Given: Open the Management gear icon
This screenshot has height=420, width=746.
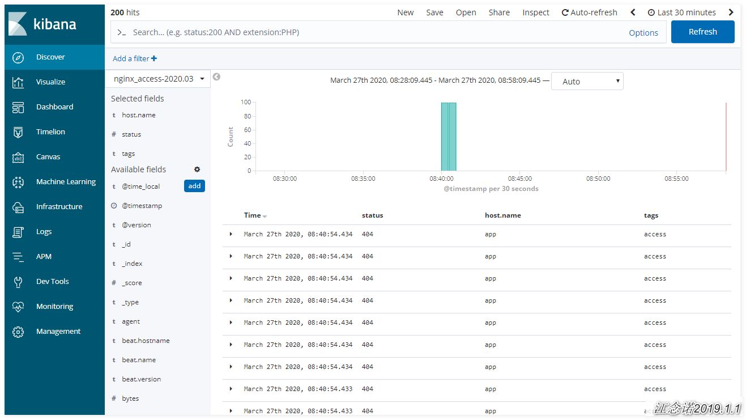Looking at the screenshot, I should point(18,332).
